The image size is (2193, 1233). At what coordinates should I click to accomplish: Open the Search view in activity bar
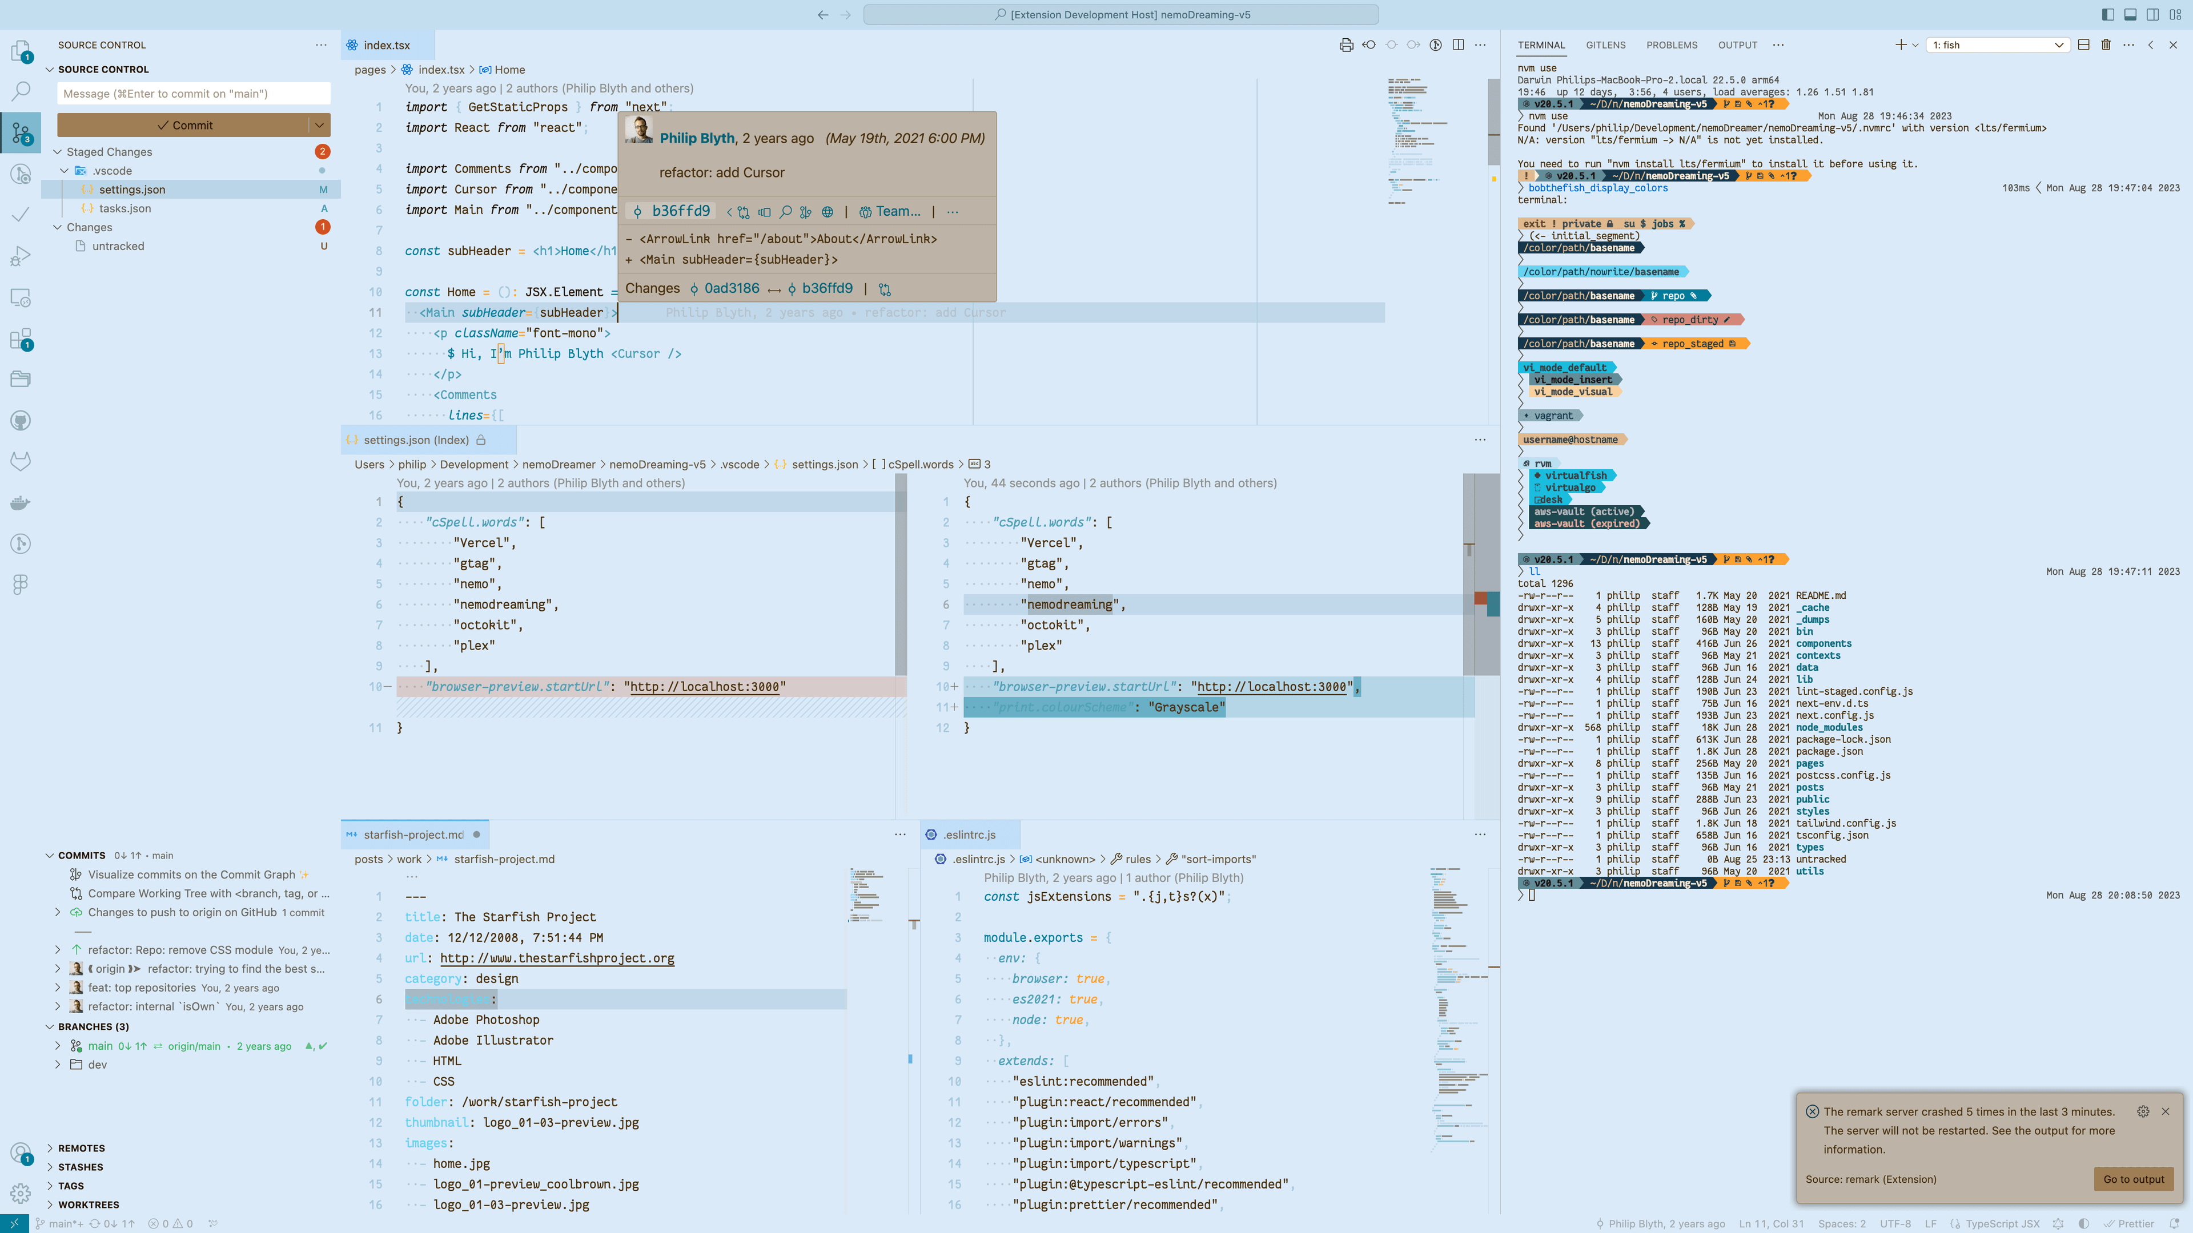coord(21,91)
